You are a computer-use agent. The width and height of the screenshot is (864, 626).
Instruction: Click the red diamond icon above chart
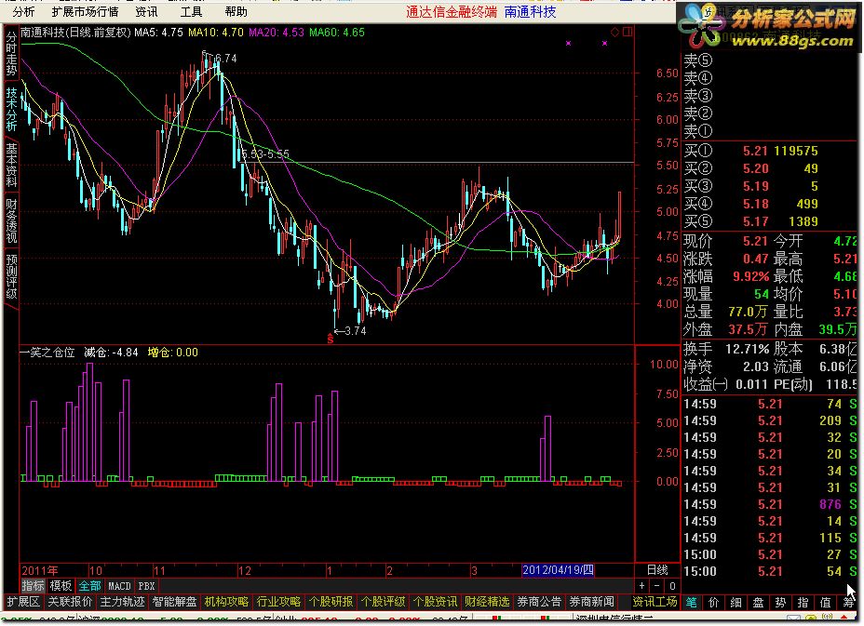(x=614, y=32)
